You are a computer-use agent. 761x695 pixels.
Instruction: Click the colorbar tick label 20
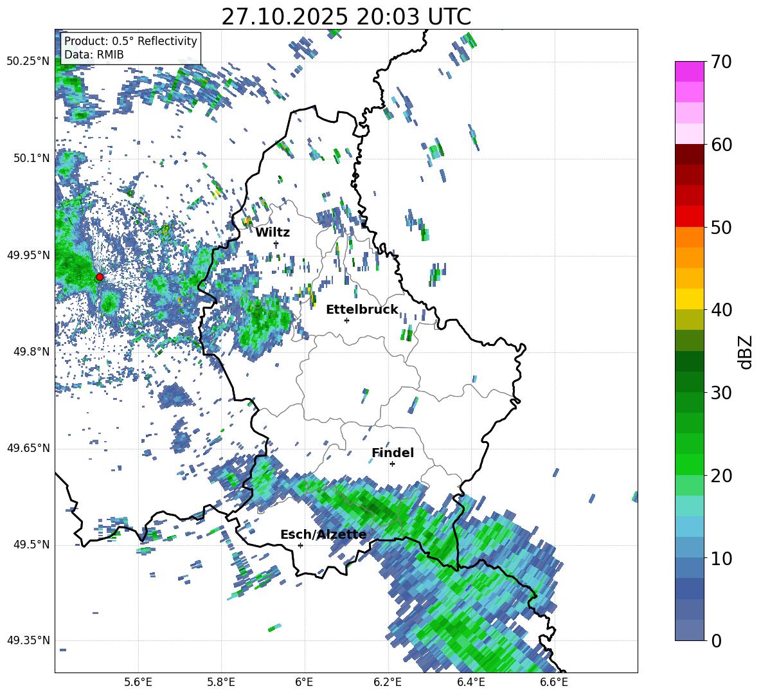coord(722,476)
